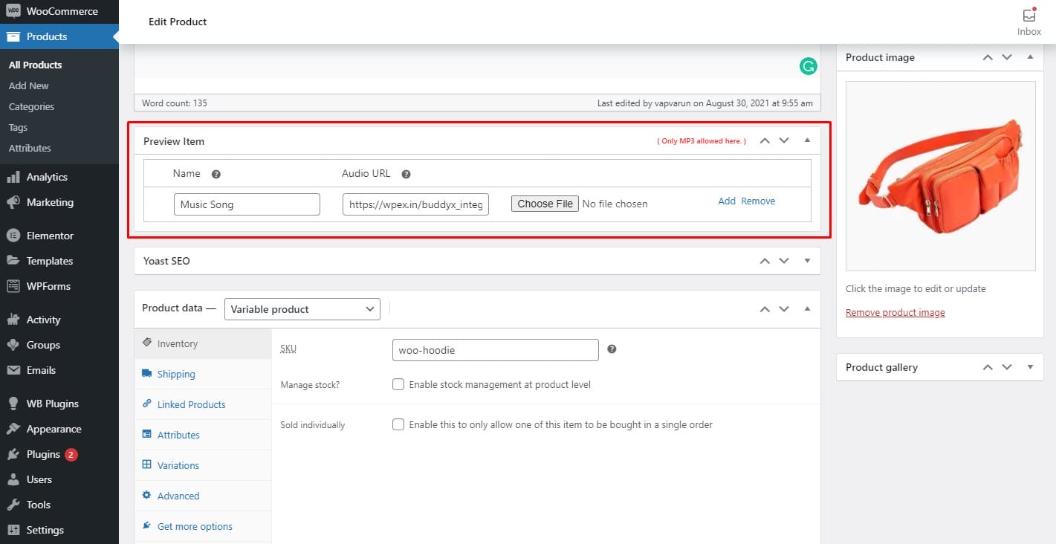Switch to the Shipping tab
This screenshot has width=1056, height=544.
pyautogui.click(x=176, y=374)
